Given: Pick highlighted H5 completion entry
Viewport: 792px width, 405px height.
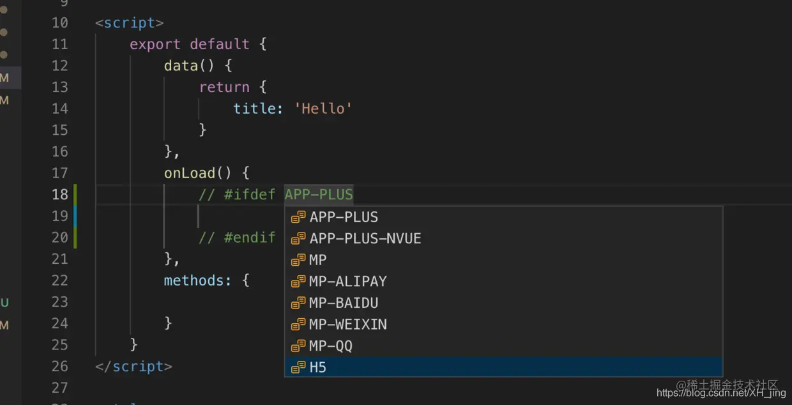Looking at the screenshot, I should coord(503,367).
